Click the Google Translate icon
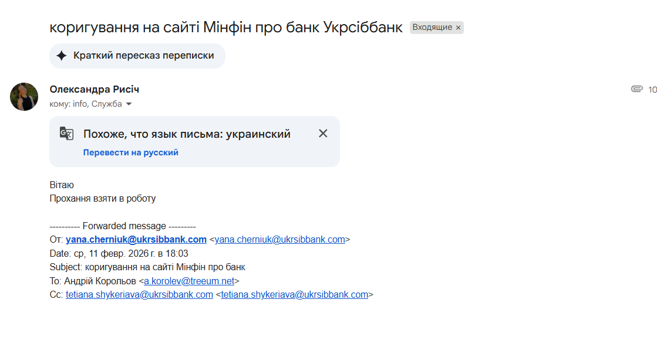The width and height of the screenshot is (657, 347). click(x=66, y=134)
